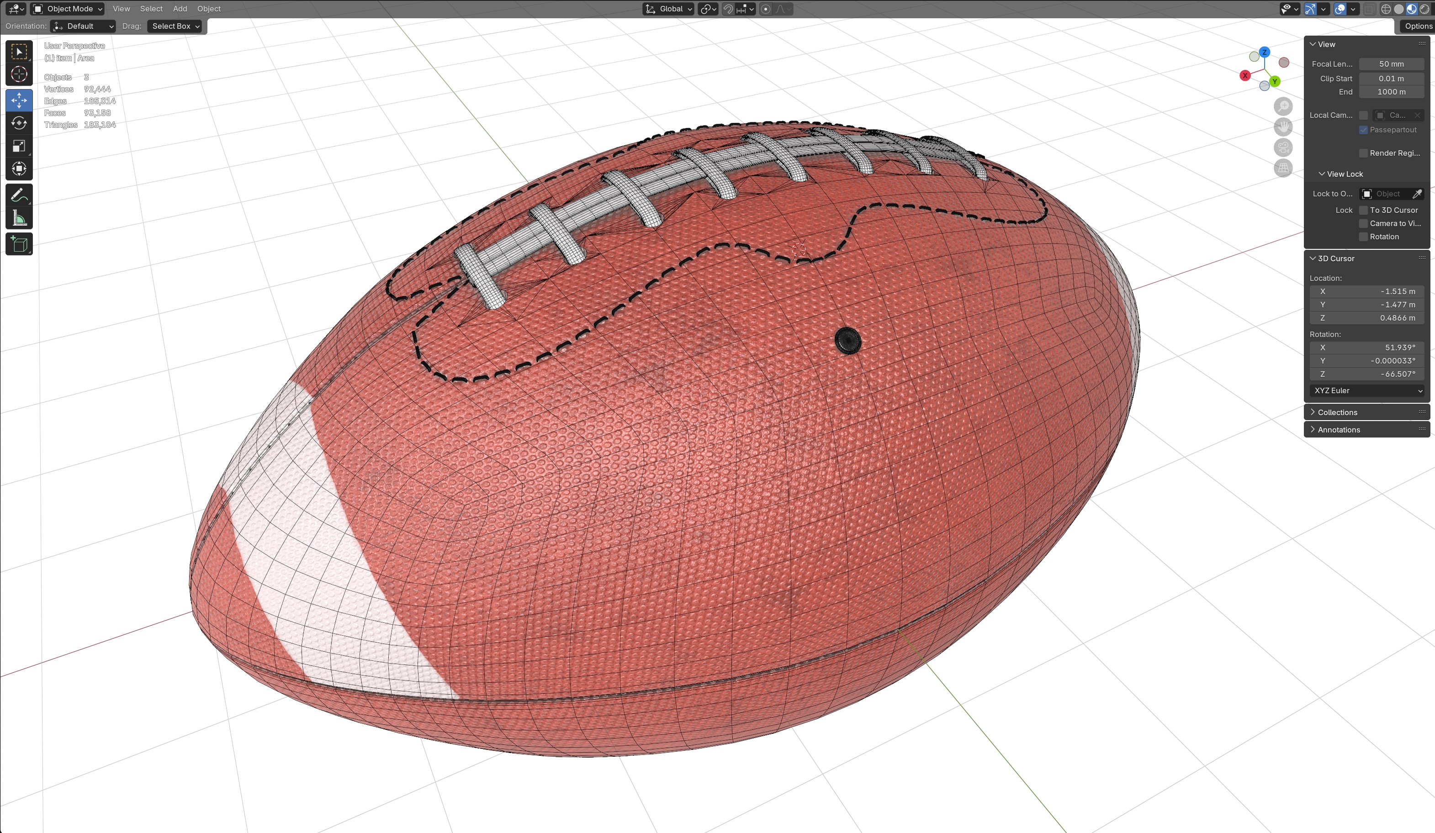Screen dimensions: 1435x833
Task: Check Lock To 3D Cursor
Action: click(x=1363, y=210)
